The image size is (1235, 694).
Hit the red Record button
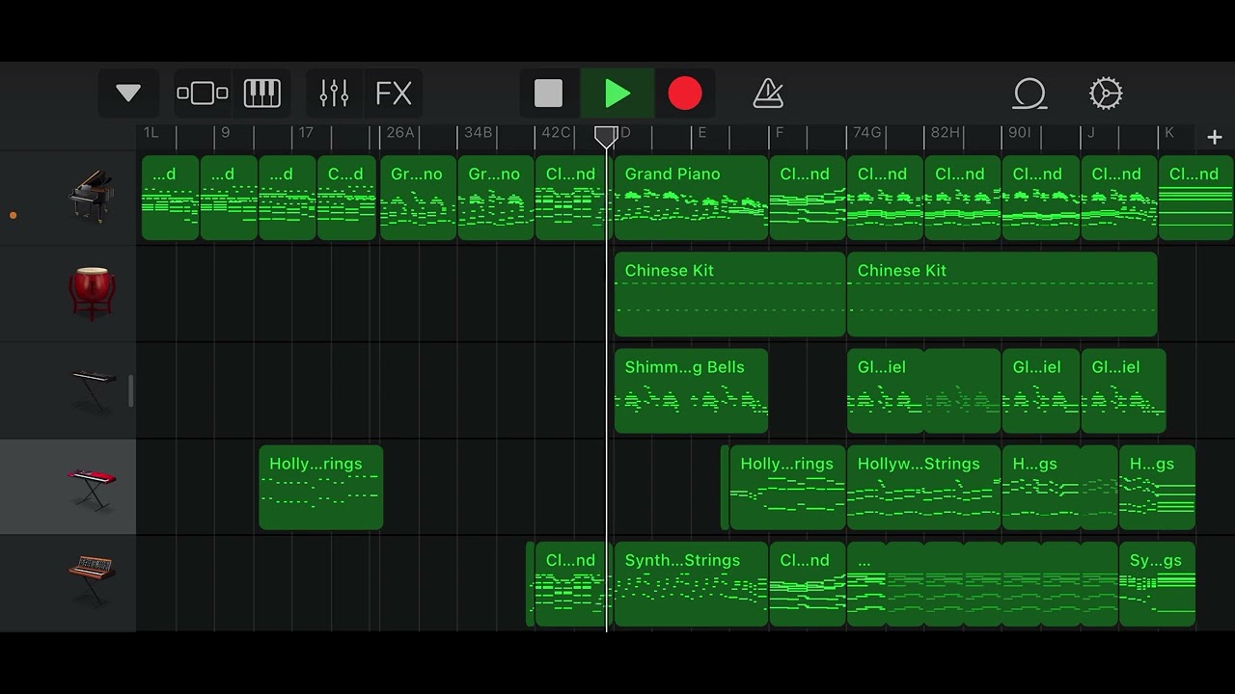(x=685, y=93)
